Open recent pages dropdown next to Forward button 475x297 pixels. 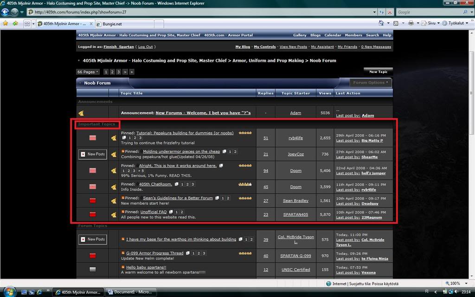[x=22, y=13]
